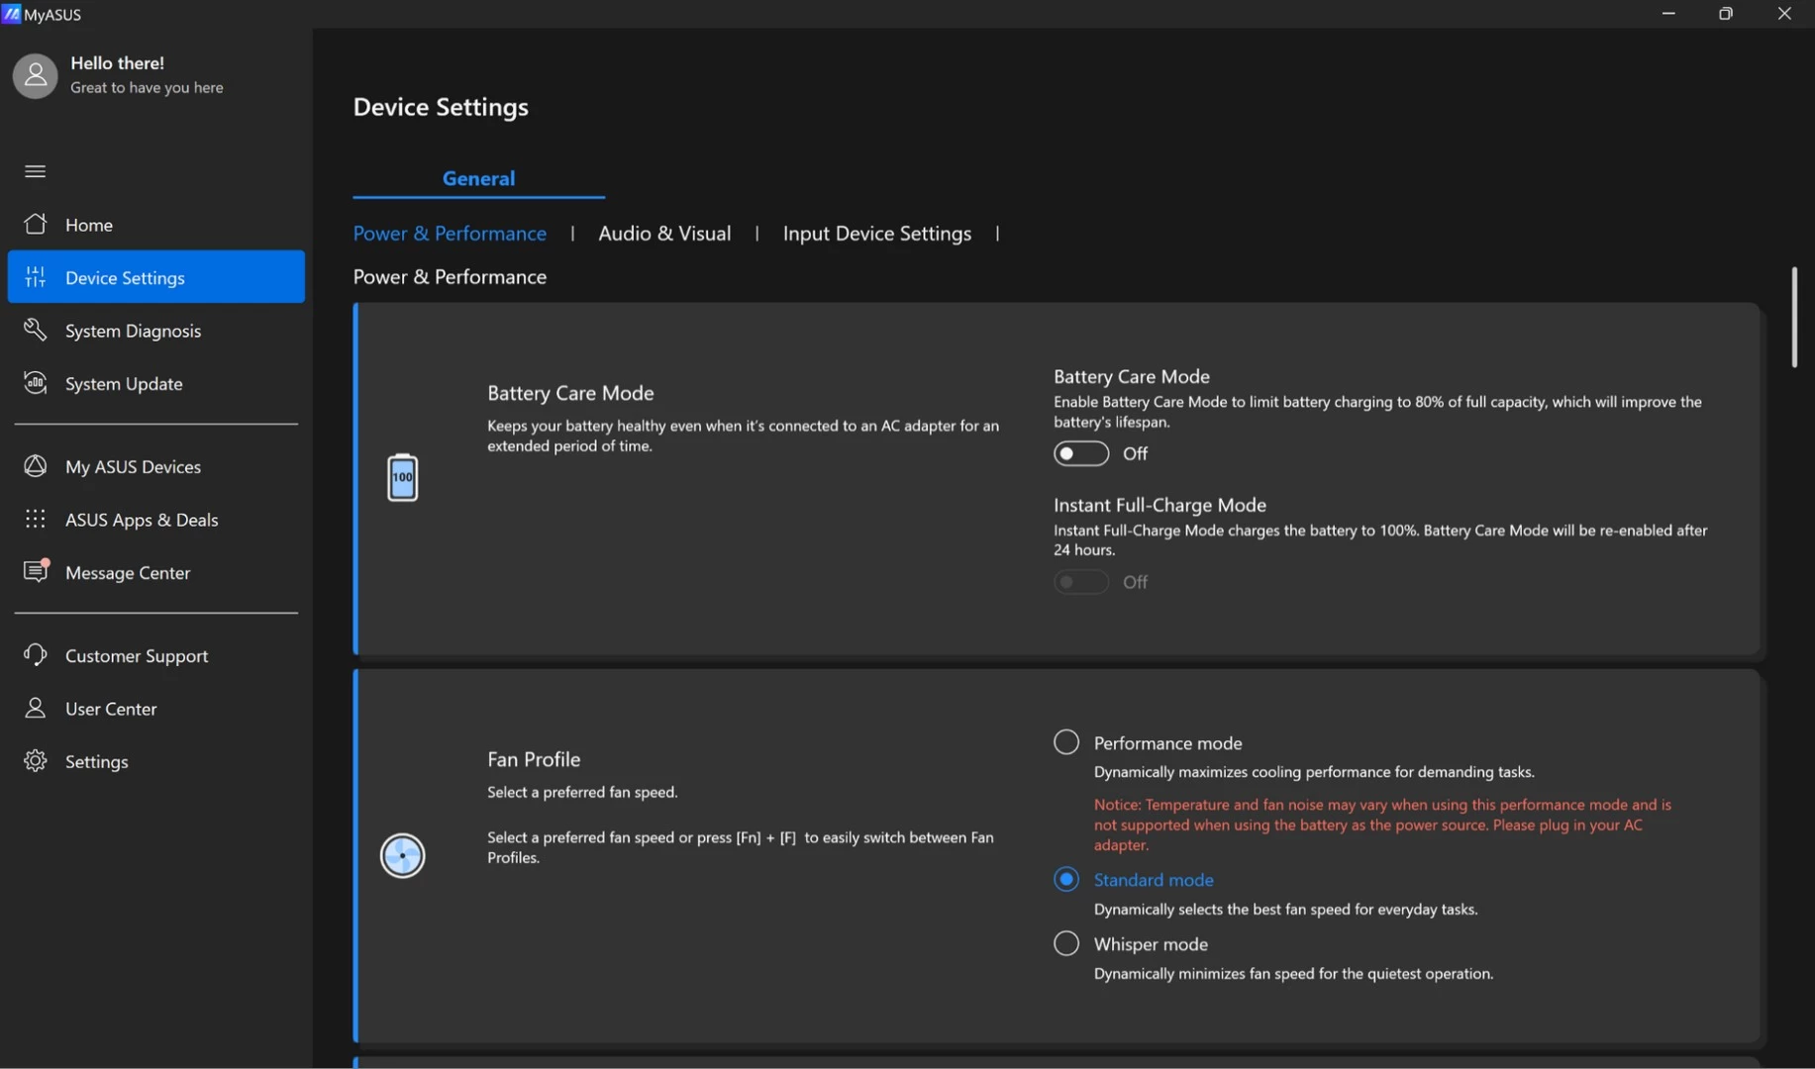The width and height of the screenshot is (1815, 1069).
Task: Jump to Audio & Visual section
Action: point(664,234)
